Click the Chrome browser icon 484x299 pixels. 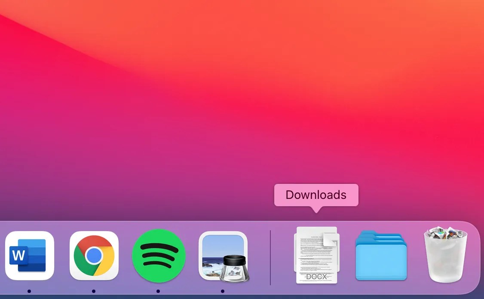pyautogui.click(x=94, y=256)
